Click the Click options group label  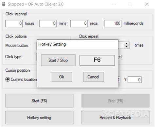click(x=16, y=36)
